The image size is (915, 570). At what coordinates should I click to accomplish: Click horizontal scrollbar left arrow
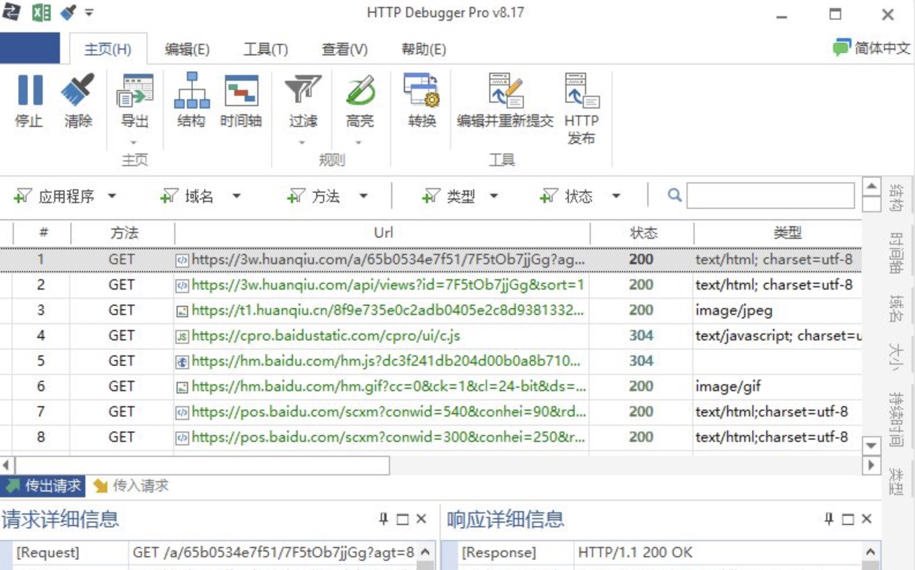point(7,465)
